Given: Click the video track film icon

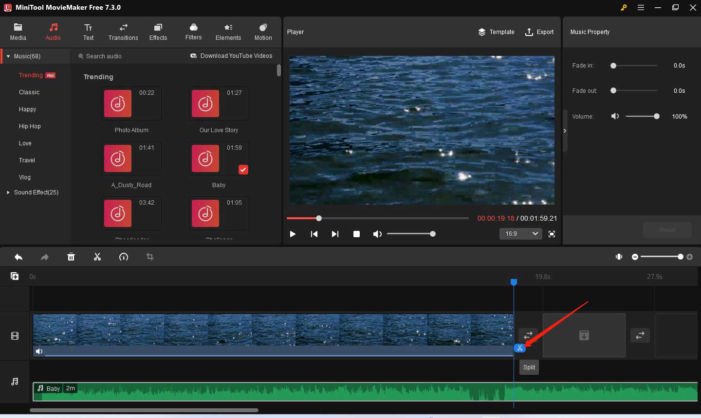Looking at the screenshot, I should coord(15,336).
